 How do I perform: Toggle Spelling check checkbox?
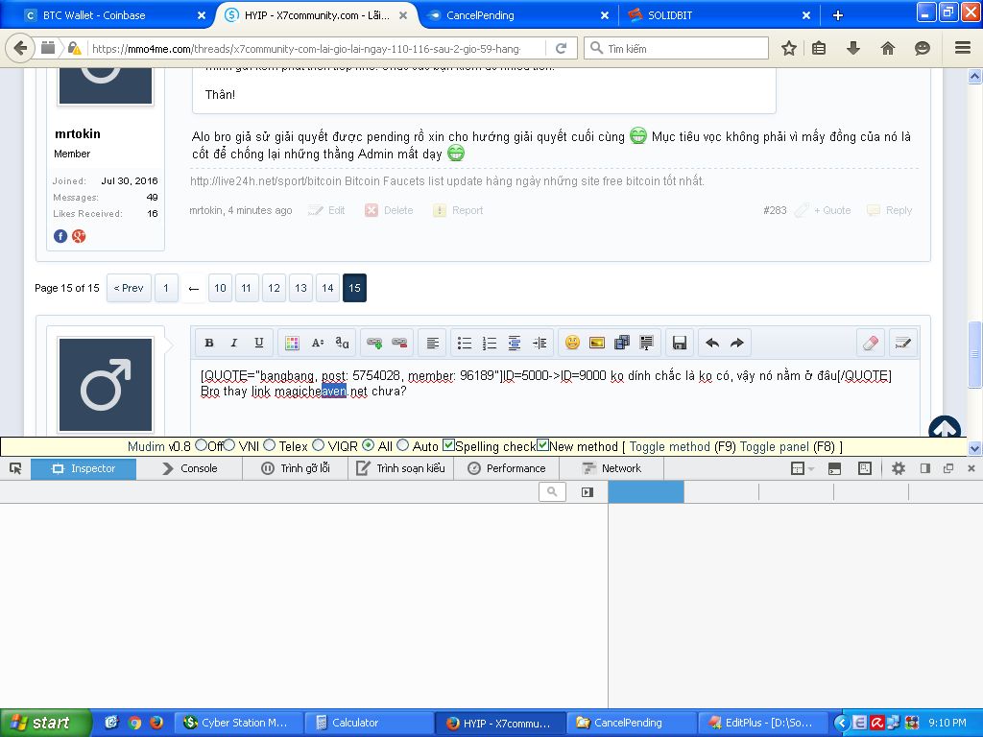point(448,445)
